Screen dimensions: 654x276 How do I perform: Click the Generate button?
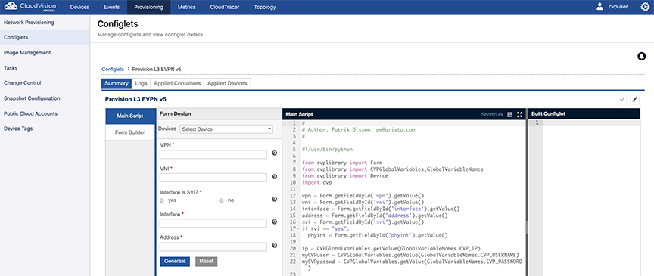pos(175,262)
